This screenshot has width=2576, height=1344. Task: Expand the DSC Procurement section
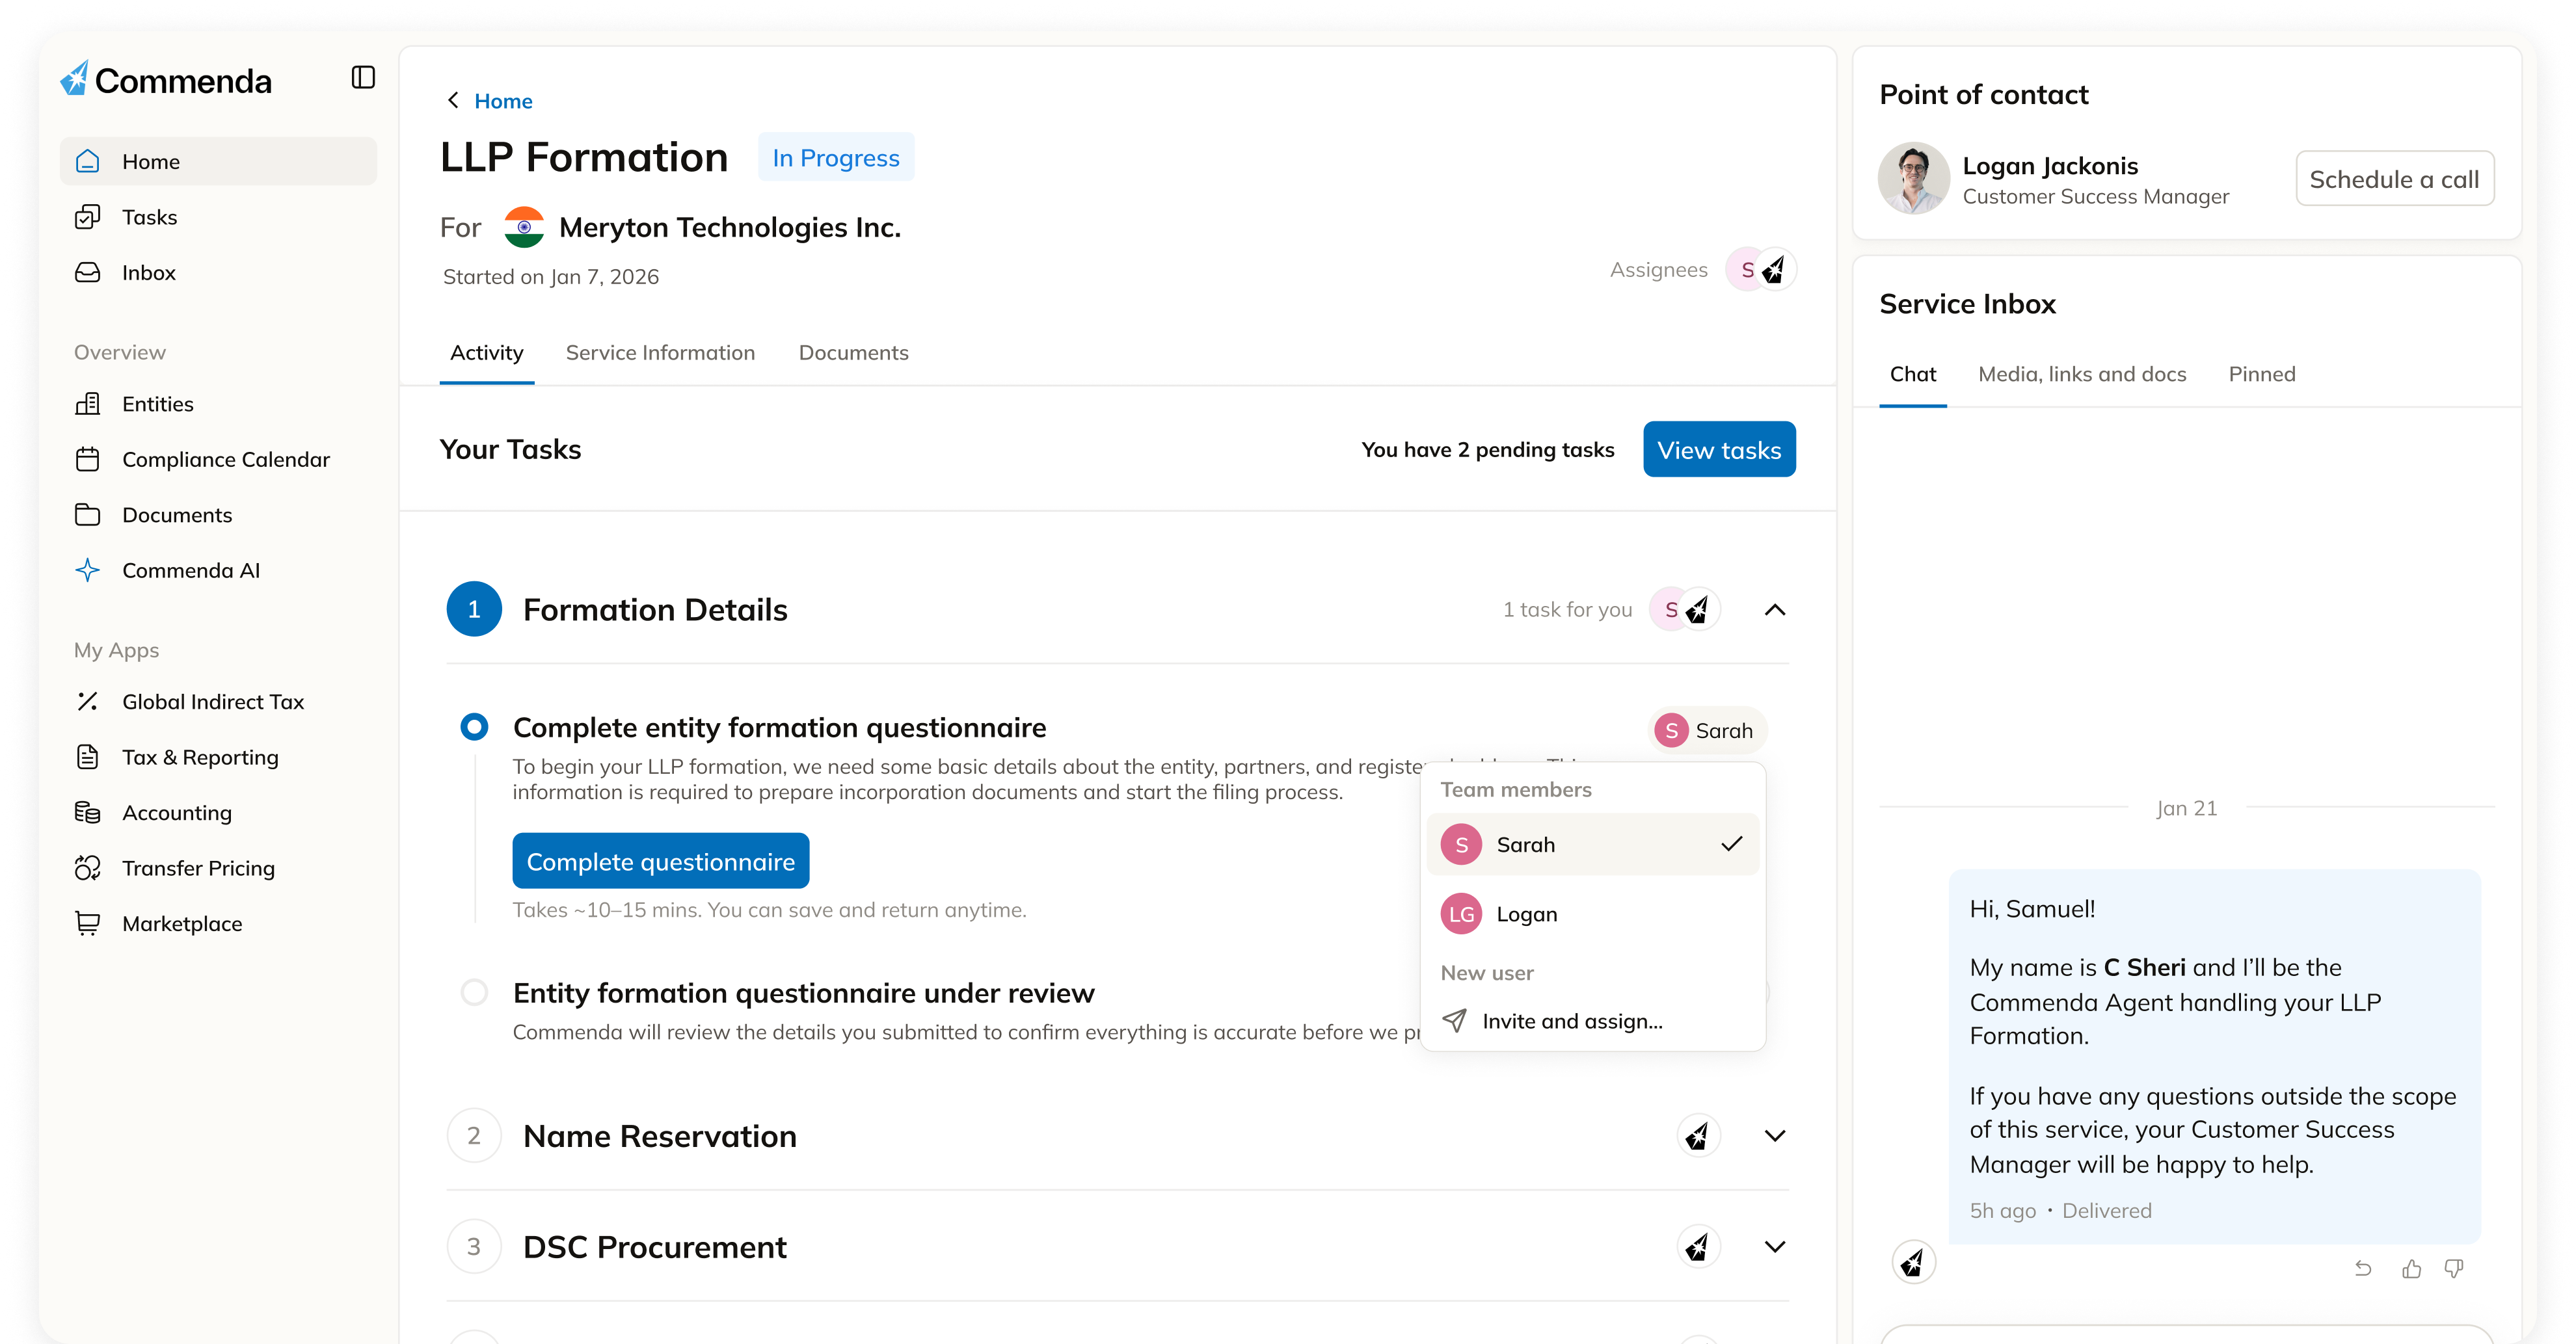coord(1775,1247)
